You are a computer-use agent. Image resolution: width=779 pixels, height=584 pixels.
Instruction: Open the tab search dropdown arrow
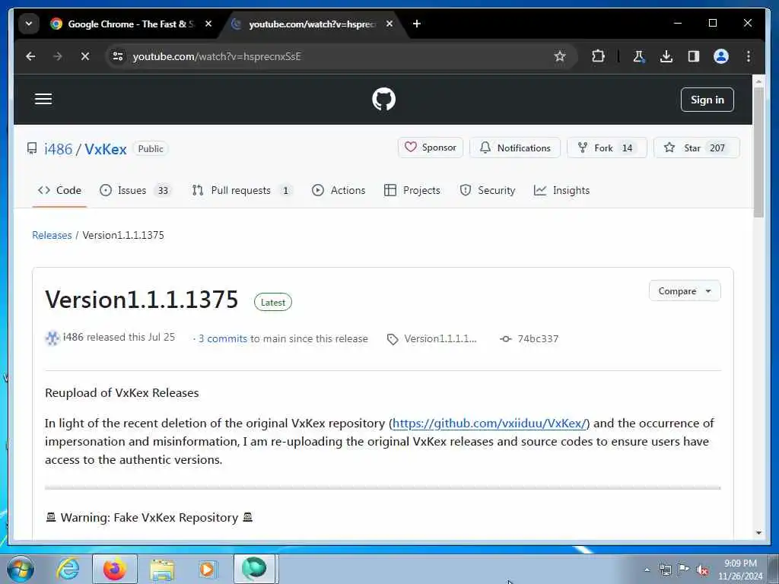[29, 24]
